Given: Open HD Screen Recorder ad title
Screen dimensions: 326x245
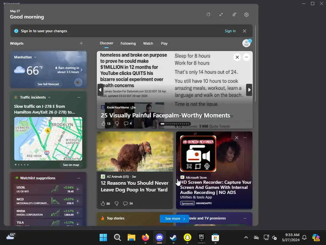Looking at the screenshot, I should [x=216, y=187].
